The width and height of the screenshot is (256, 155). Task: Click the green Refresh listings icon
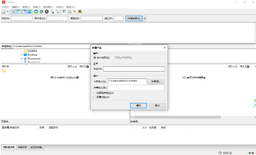pyautogui.click(x=36, y=12)
